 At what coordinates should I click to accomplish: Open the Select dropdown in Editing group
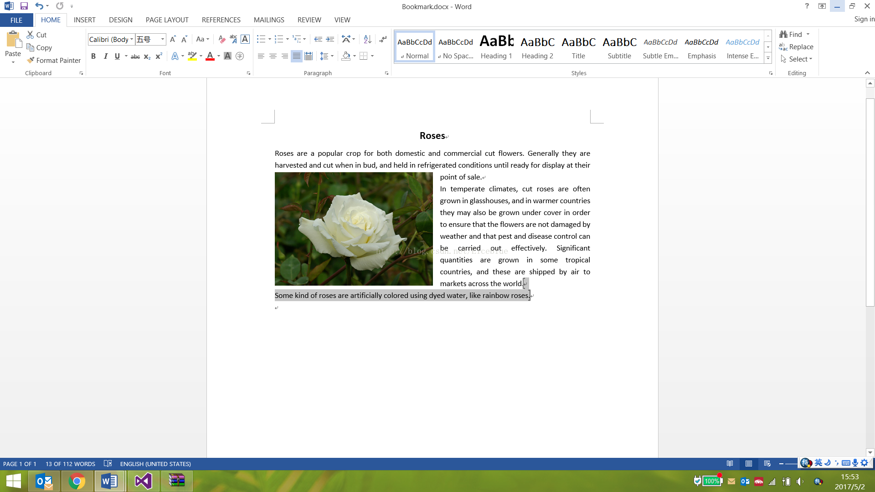797,59
